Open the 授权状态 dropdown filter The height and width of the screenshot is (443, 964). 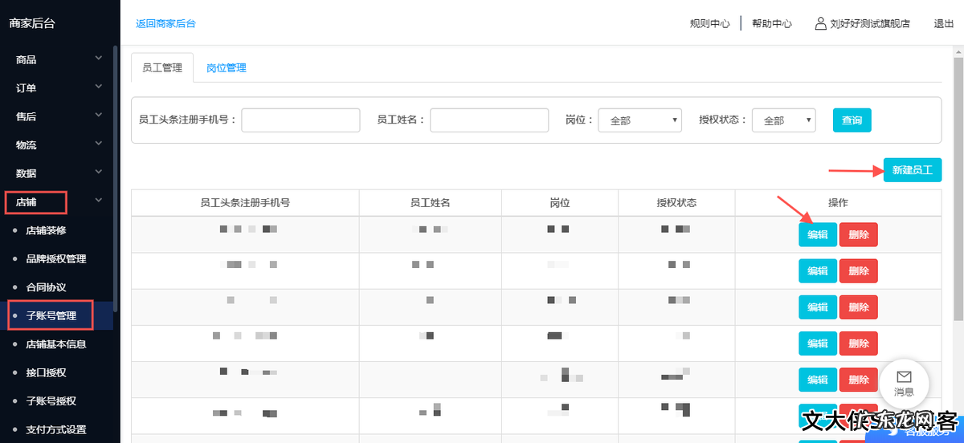tap(783, 120)
